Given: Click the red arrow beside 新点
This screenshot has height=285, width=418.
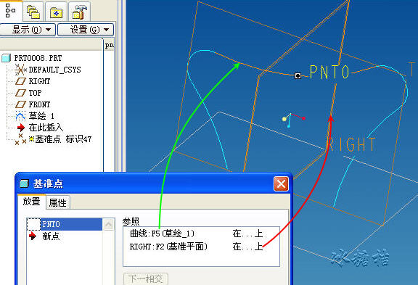Looking at the screenshot, I should coord(33,236).
